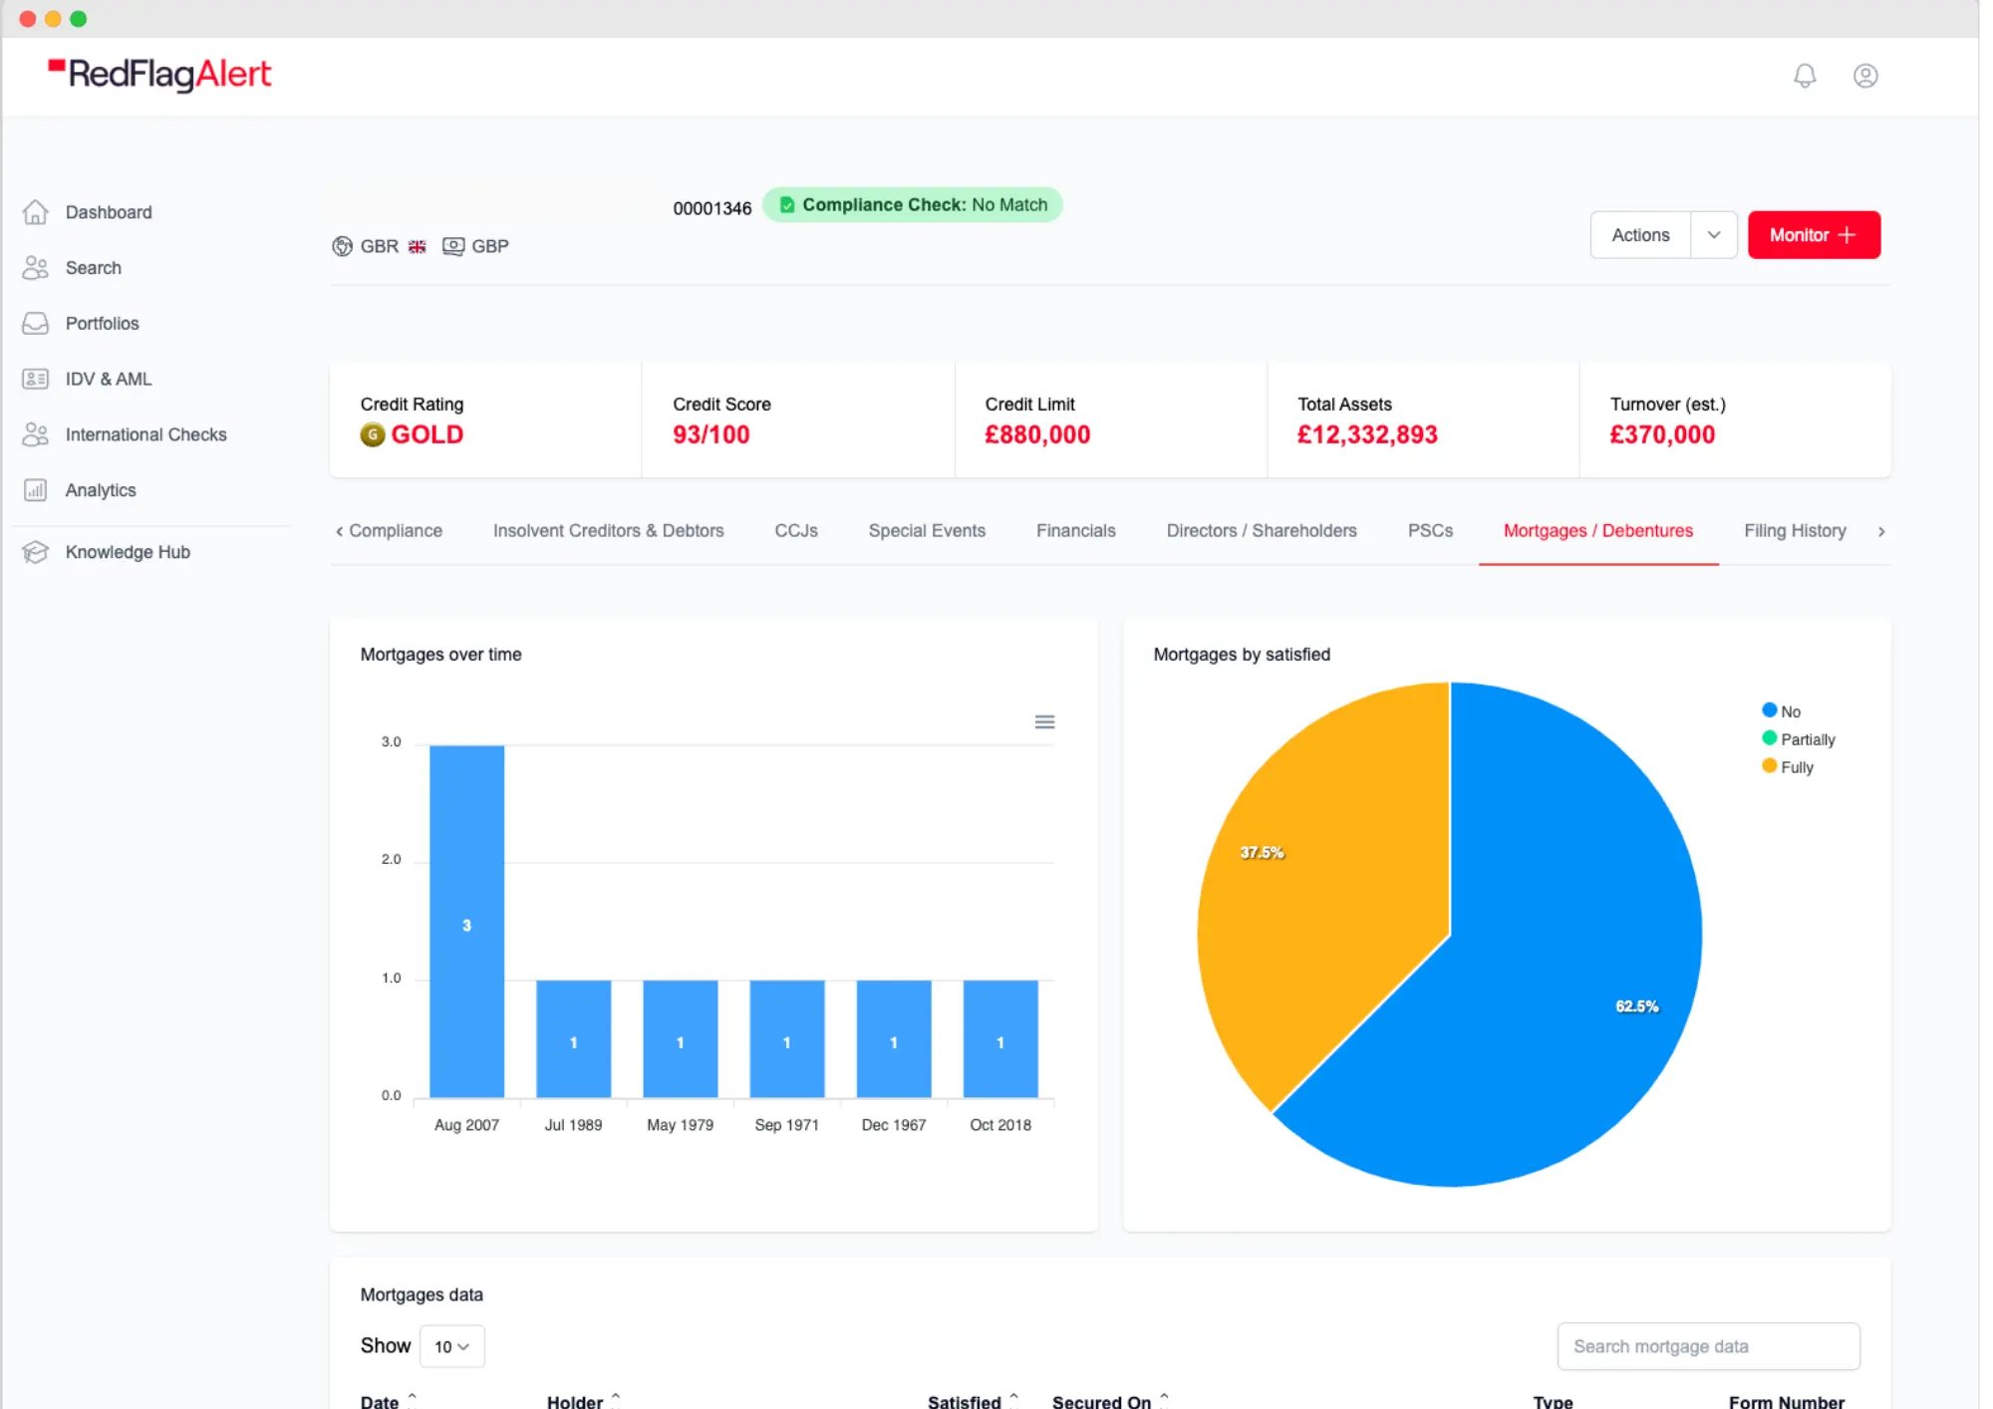The height and width of the screenshot is (1409, 1993).
Task: Click the RedFlagAlert logo
Action: 159,74
